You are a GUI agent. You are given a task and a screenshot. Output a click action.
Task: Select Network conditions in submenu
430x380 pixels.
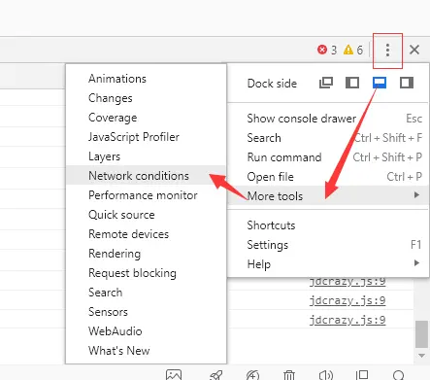146,176
